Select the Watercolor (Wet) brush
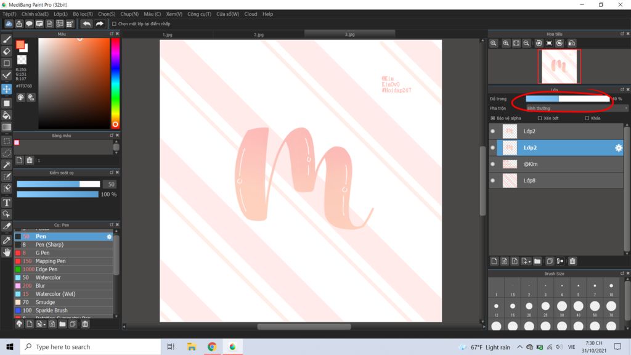The image size is (631, 355). click(63, 294)
